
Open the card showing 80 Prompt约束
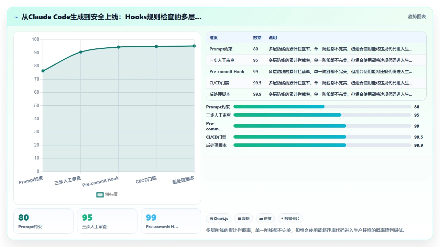(43, 221)
